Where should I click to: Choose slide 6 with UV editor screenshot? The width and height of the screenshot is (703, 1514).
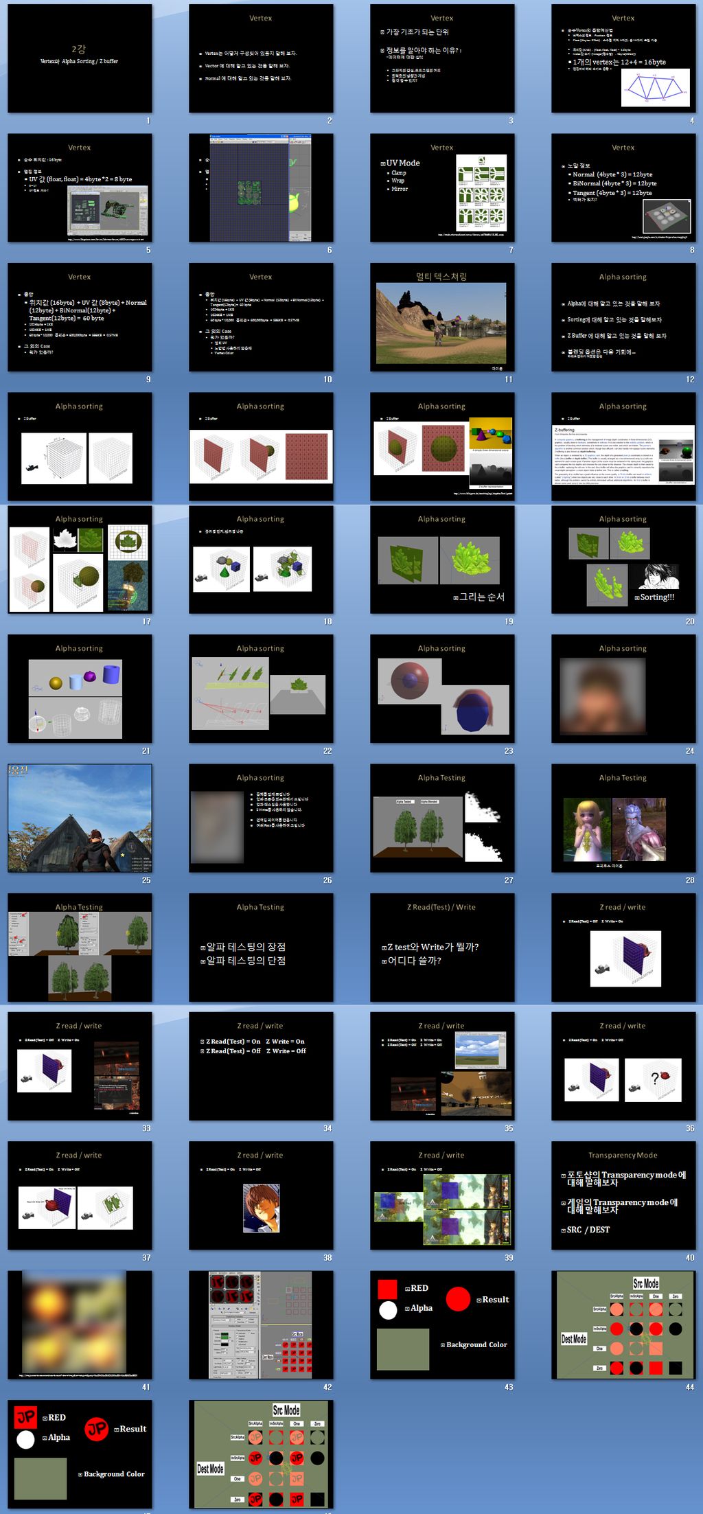point(261,187)
